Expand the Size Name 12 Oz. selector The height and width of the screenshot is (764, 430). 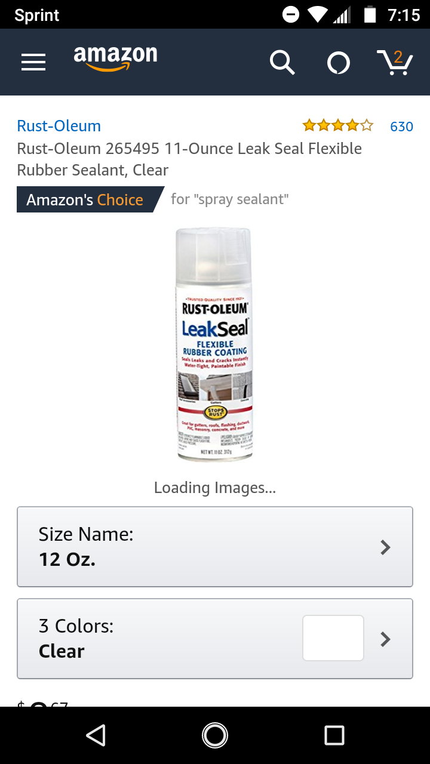[x=215, y=547]
